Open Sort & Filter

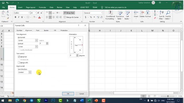coord(162,15)
